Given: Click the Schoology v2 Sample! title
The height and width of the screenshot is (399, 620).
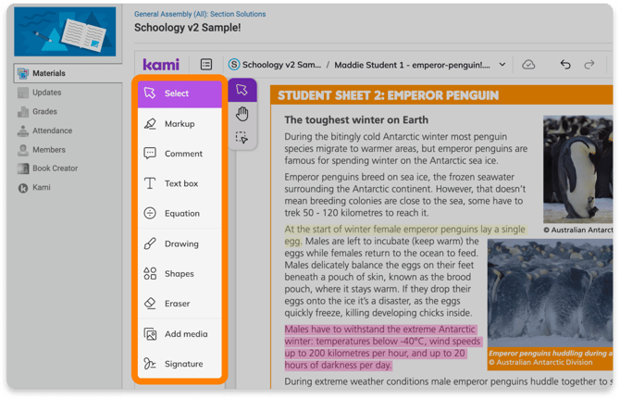Looking at the screenshot, I should (188, 28).
